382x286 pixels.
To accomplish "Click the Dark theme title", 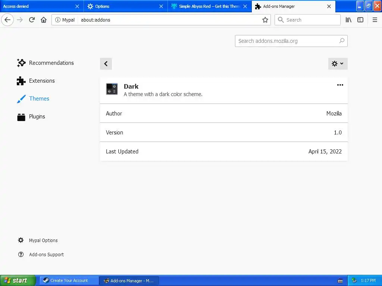I will 131,86.
